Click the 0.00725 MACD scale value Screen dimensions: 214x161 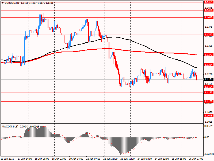click(x=209, y=126)
